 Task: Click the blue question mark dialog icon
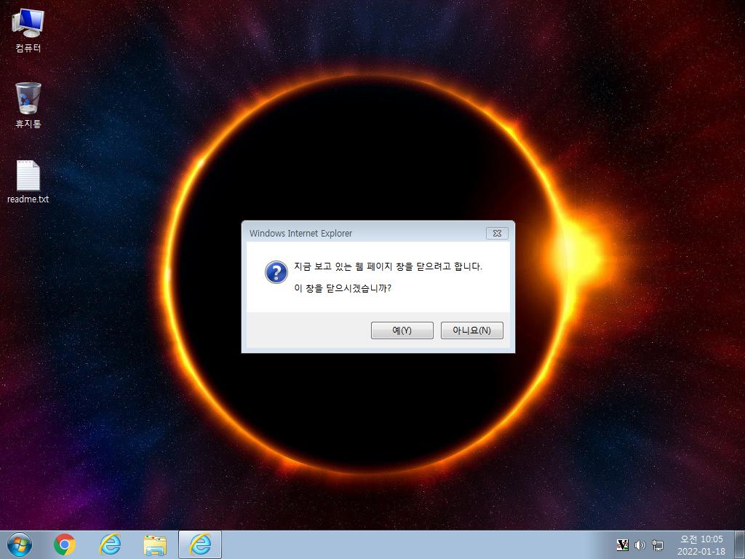click(276, 272)
